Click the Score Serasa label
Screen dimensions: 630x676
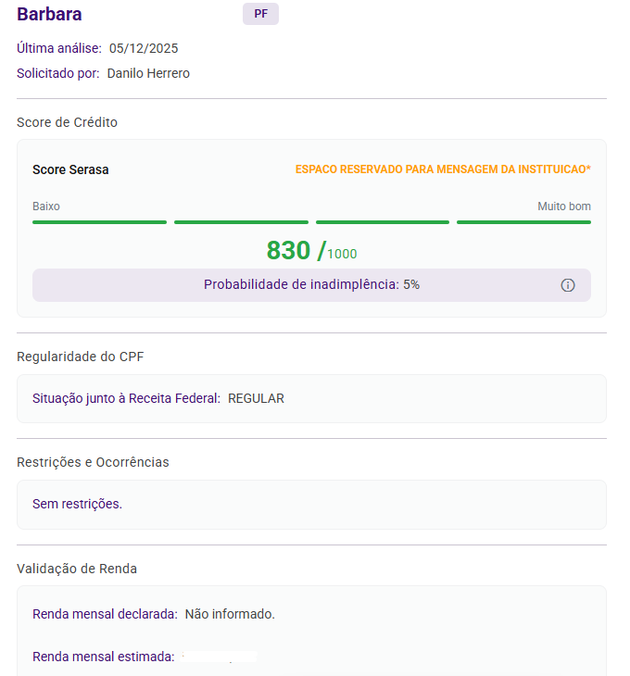(x=70, y=169)
